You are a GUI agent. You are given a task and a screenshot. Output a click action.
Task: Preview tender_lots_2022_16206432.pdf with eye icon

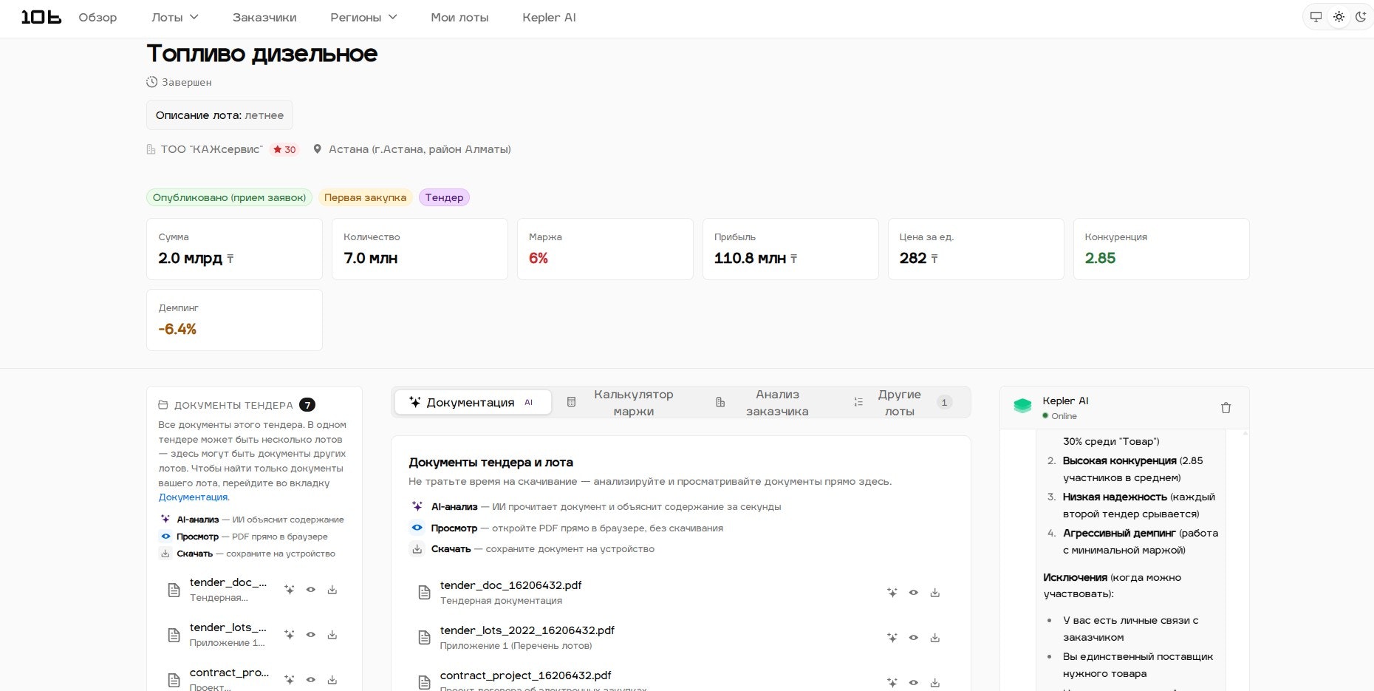pos(914,638)
